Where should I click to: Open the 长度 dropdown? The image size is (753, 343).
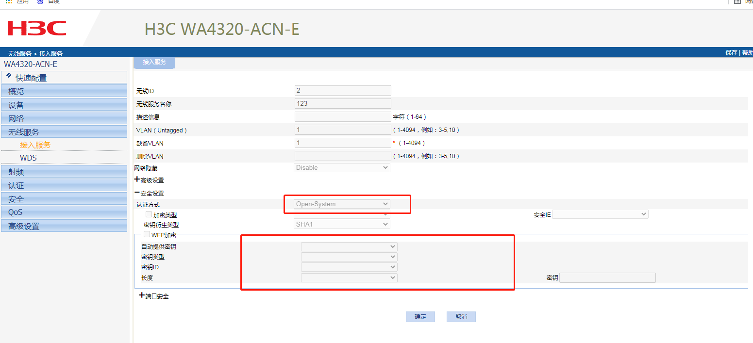pos(349,278)
